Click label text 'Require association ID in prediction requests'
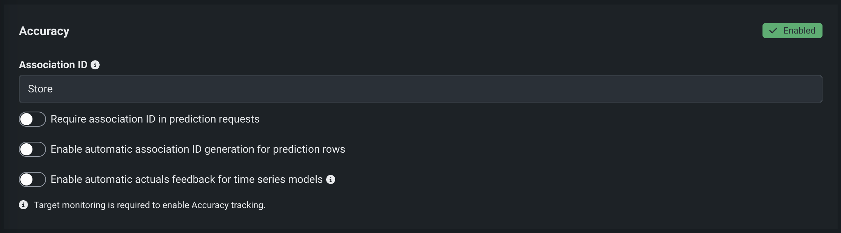This screenshot has height=233, width=841. click(155, 119)
